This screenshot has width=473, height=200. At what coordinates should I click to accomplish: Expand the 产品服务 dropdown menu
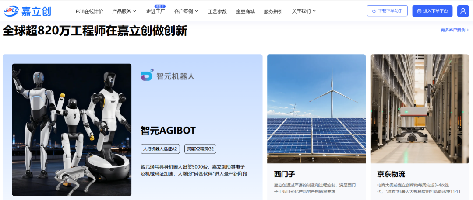tap(124, 11)
